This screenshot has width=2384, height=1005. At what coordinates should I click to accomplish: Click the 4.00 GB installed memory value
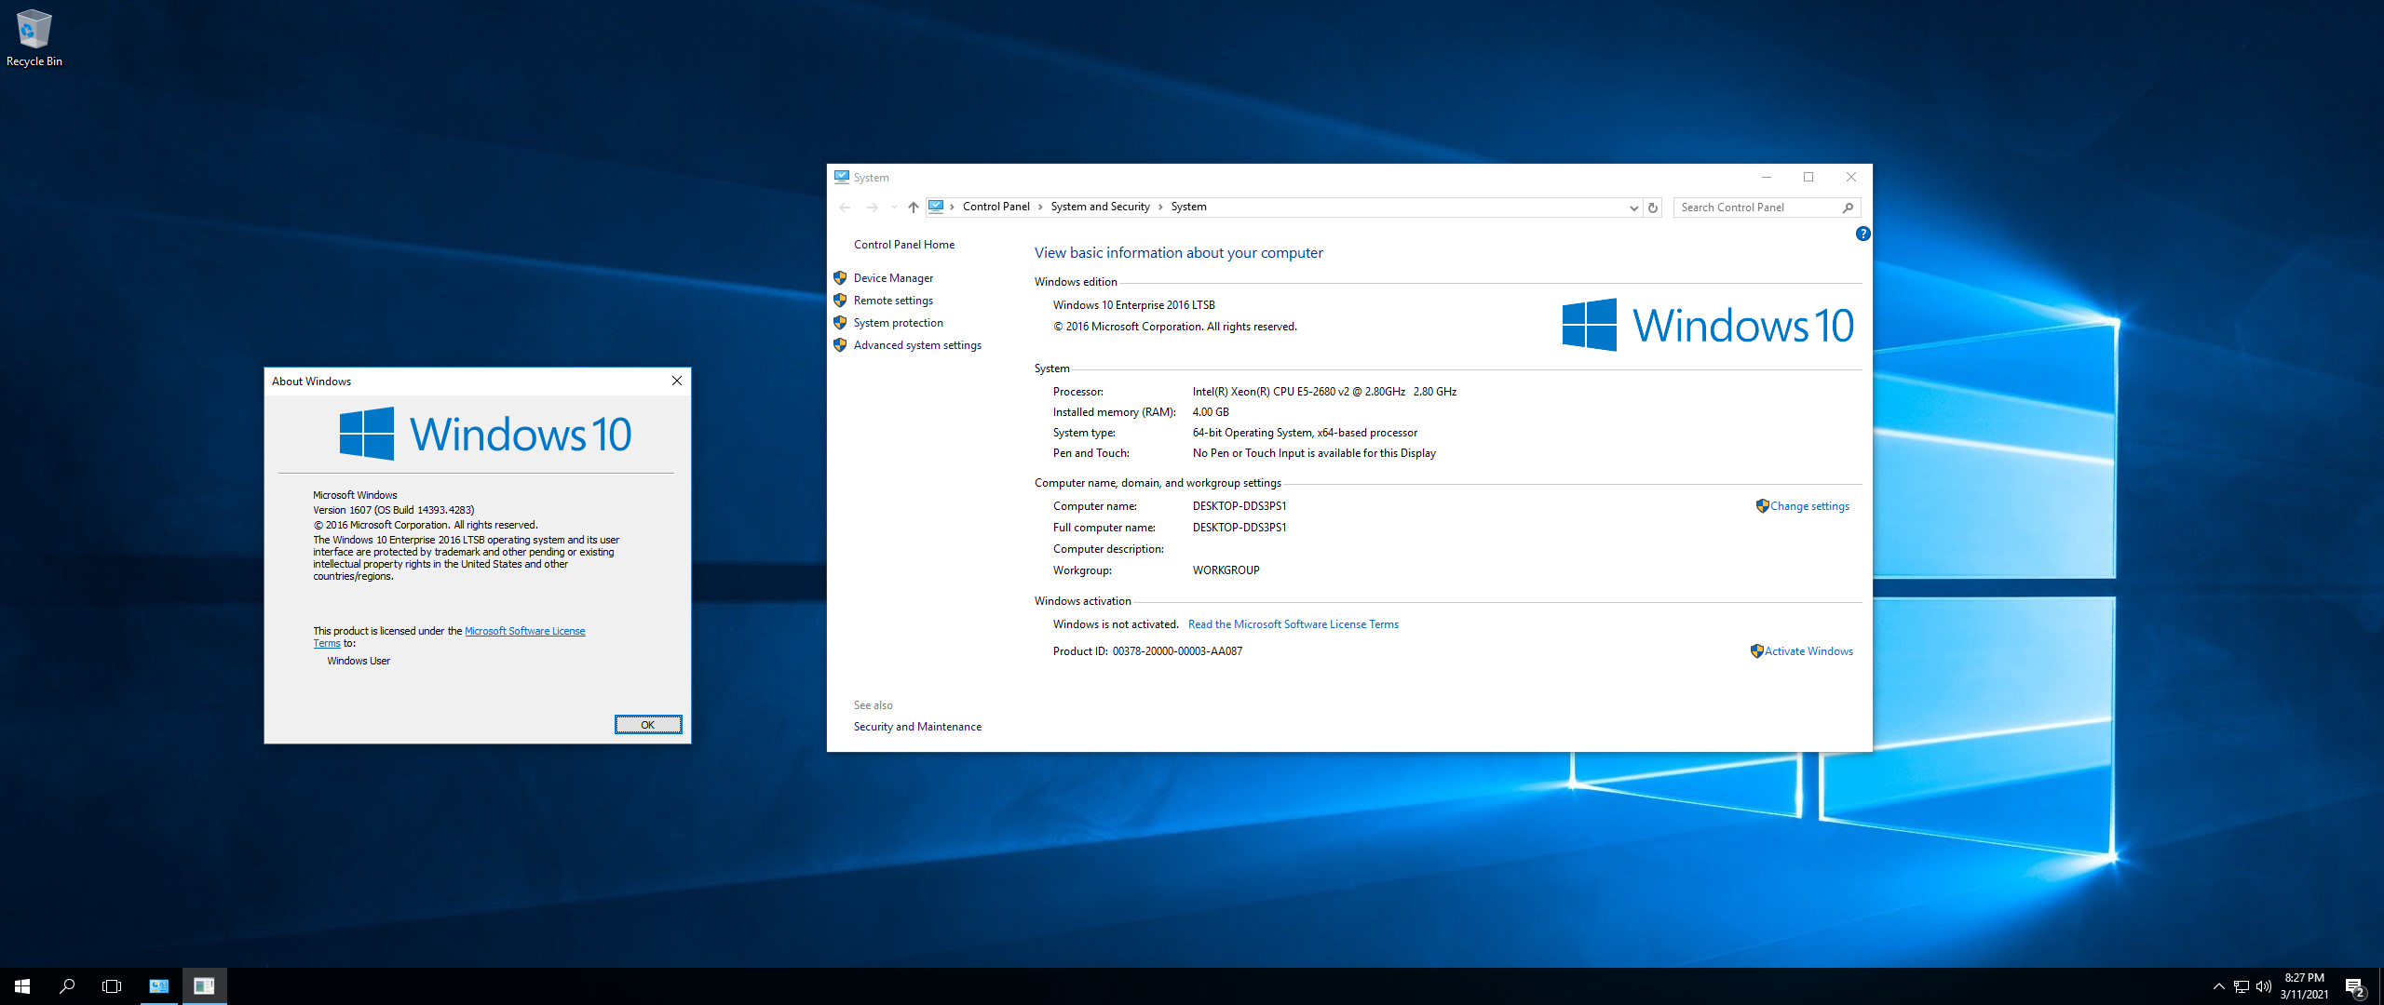click(x=1211, y=412)
